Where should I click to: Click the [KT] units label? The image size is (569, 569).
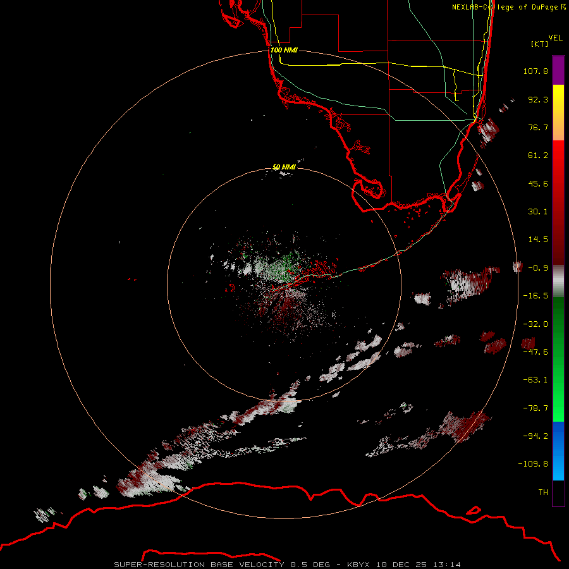[x=540, y=44]
